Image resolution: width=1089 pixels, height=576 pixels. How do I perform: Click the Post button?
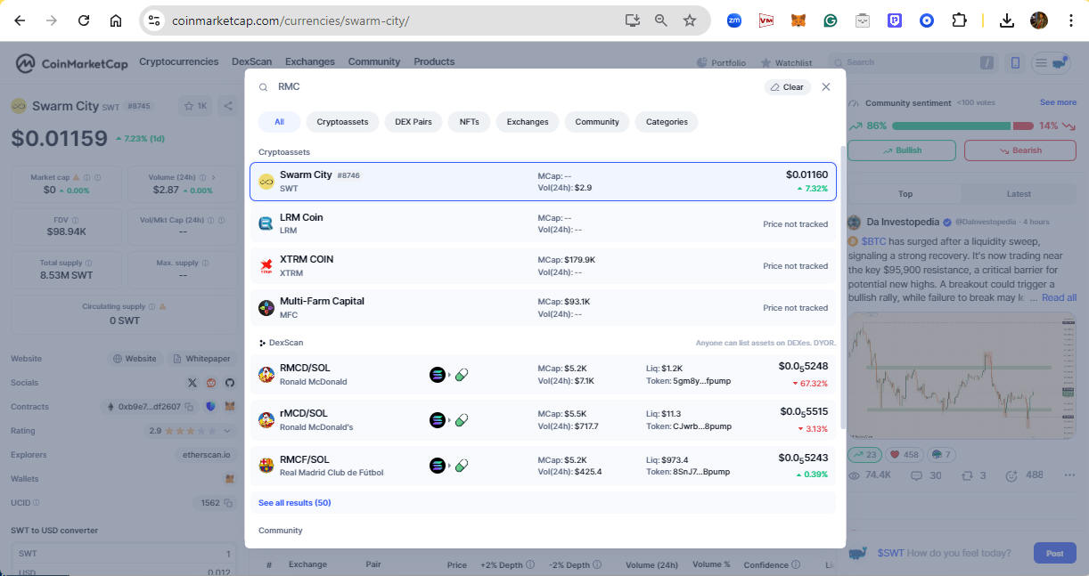[1054, 553]
